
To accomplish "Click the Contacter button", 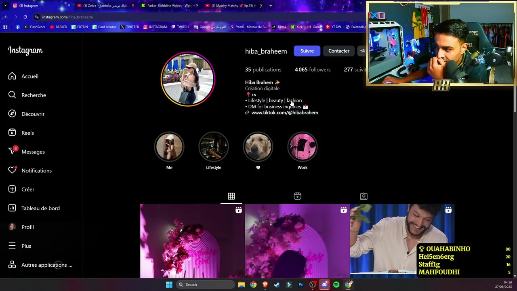I will point(339,51).
